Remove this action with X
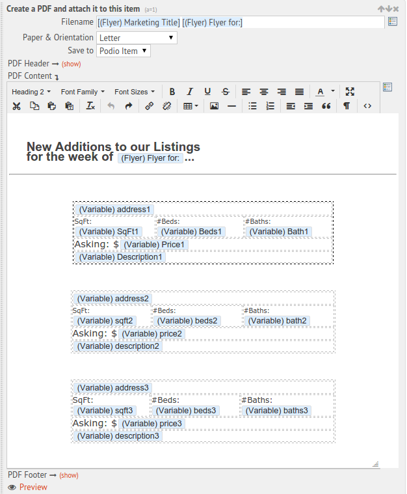The height and width of the screenshot is (494, 407). point(396,9)
